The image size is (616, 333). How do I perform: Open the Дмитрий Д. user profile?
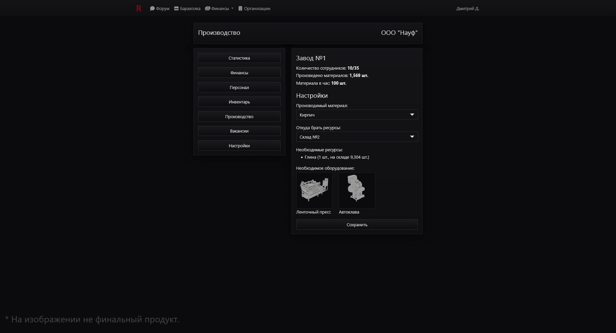pyautogui.click(x=468, y=8)
